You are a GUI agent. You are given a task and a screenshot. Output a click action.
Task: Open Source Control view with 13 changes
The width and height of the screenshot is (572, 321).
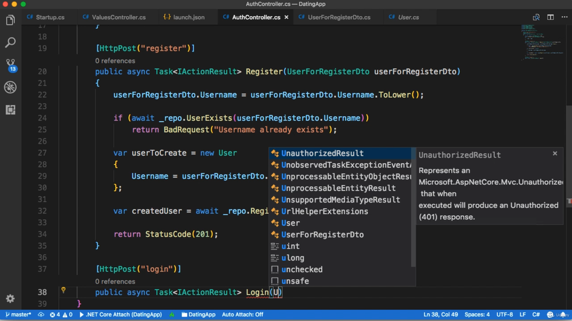10,65
